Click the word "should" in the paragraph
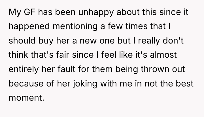Image resolution: width=204 pixels, height=117 pixels. point(22,40)
